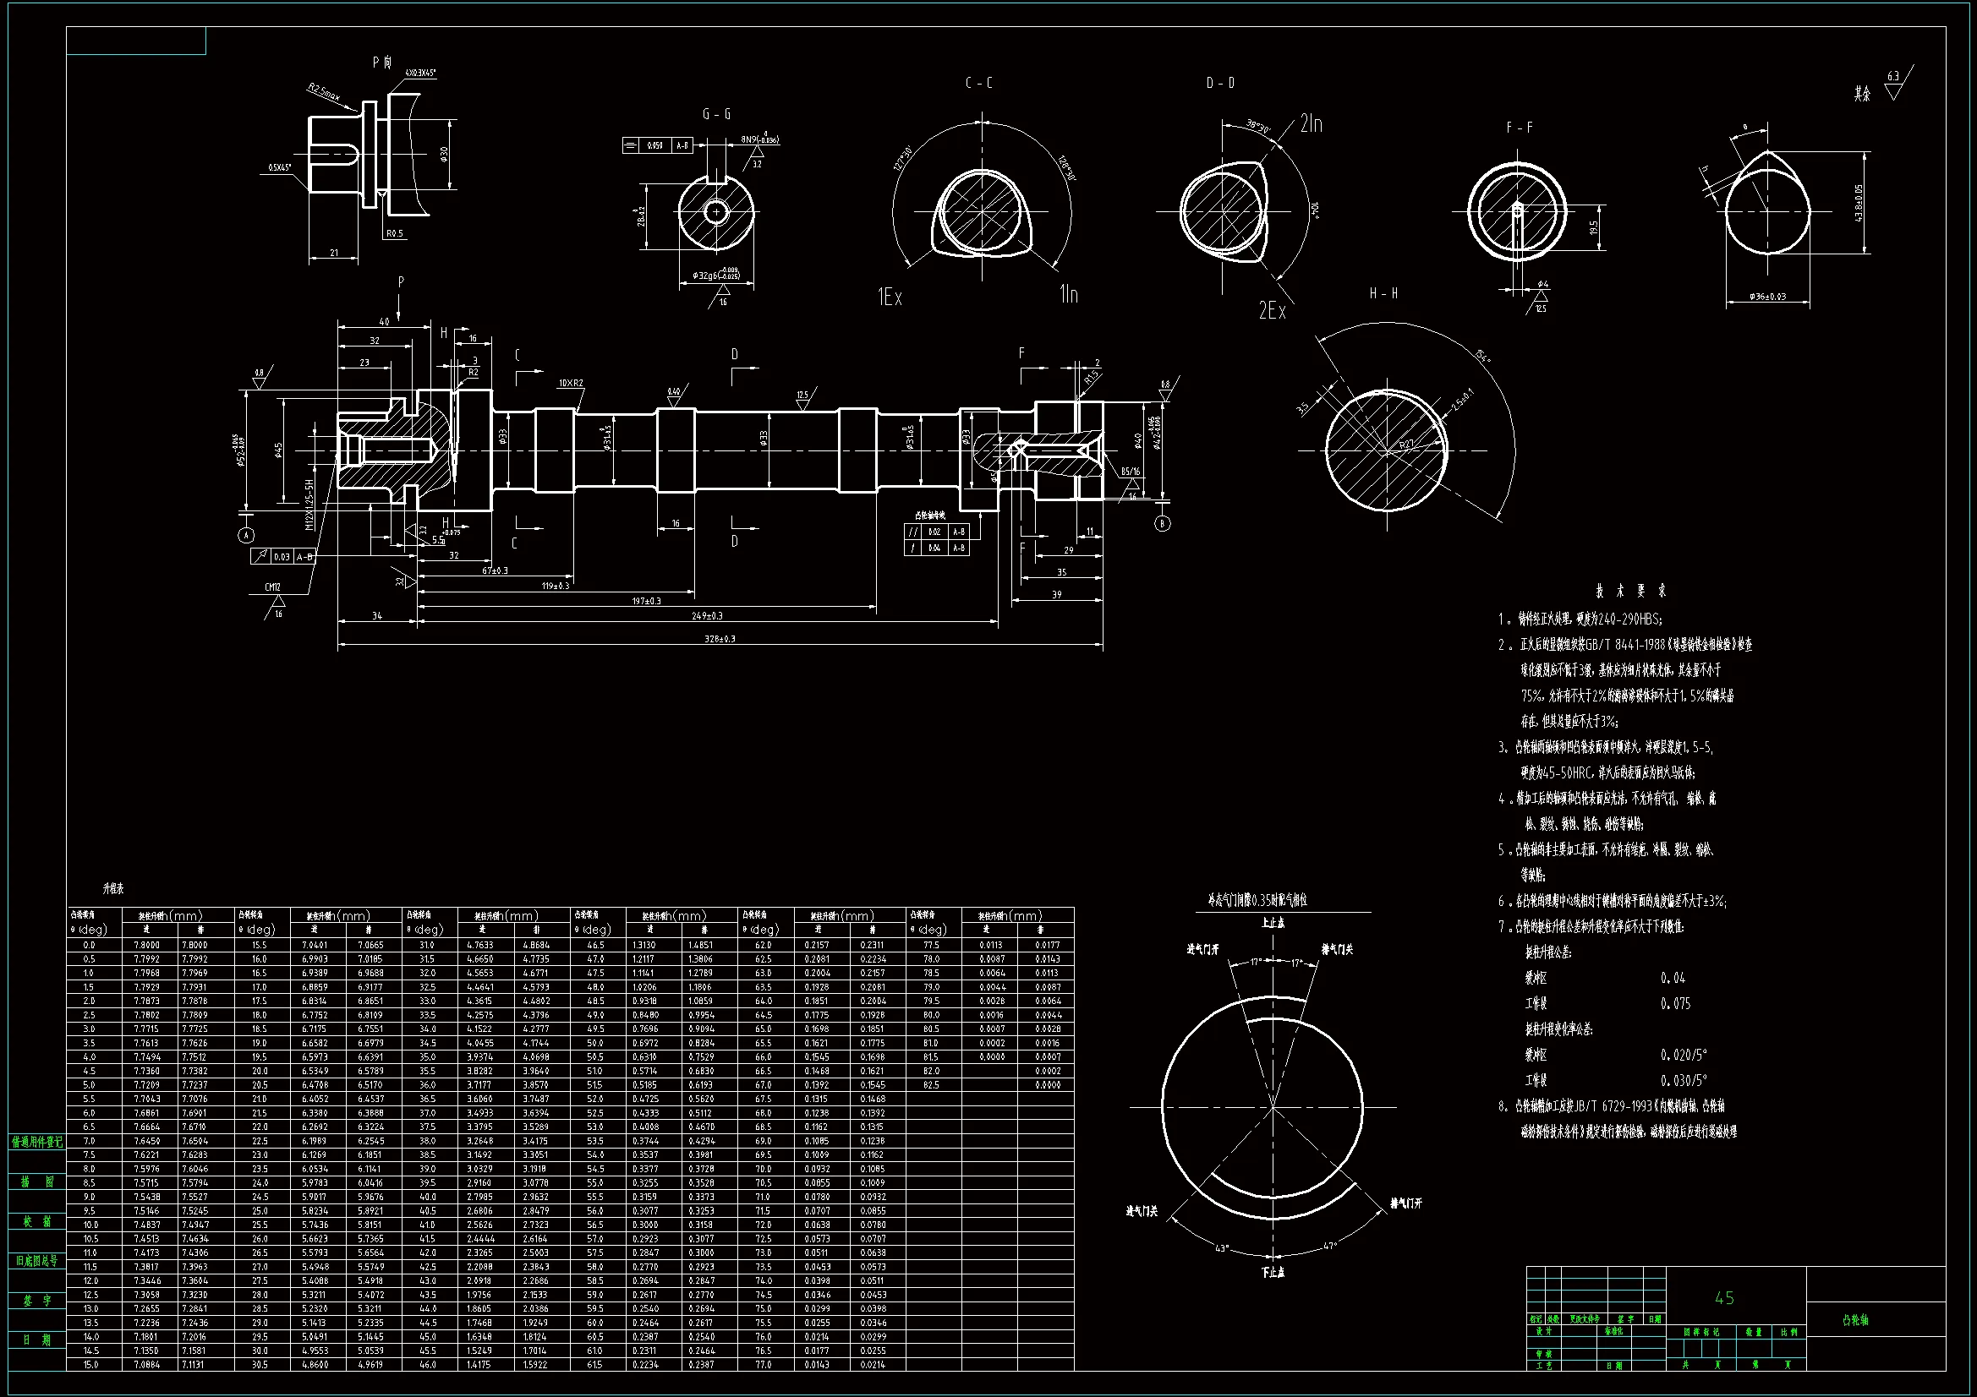Click the material 45 in title block
Screen dimensions: 1977x1397
coord(1724,1298)
